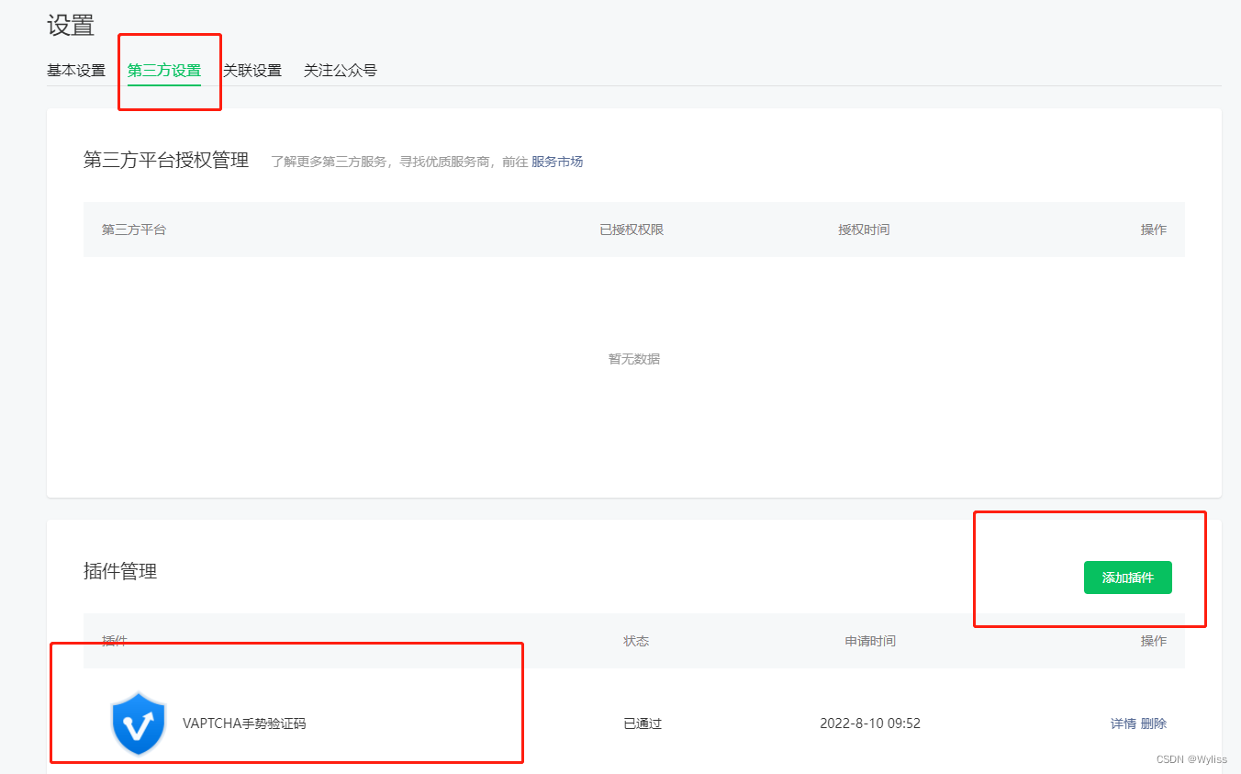Click the 暂无数据 empty message
This screenshot has height=774, width=1241.
(x=634, y=359)
